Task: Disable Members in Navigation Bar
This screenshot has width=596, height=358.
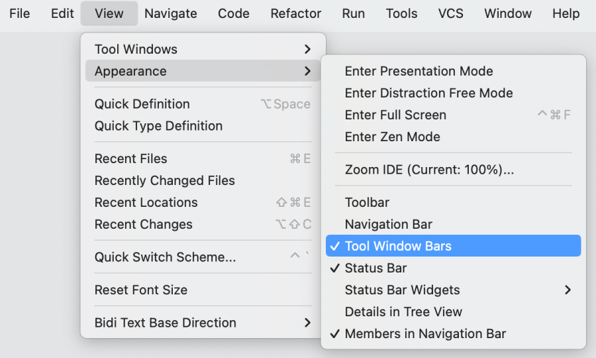Action: pos(425,333)
